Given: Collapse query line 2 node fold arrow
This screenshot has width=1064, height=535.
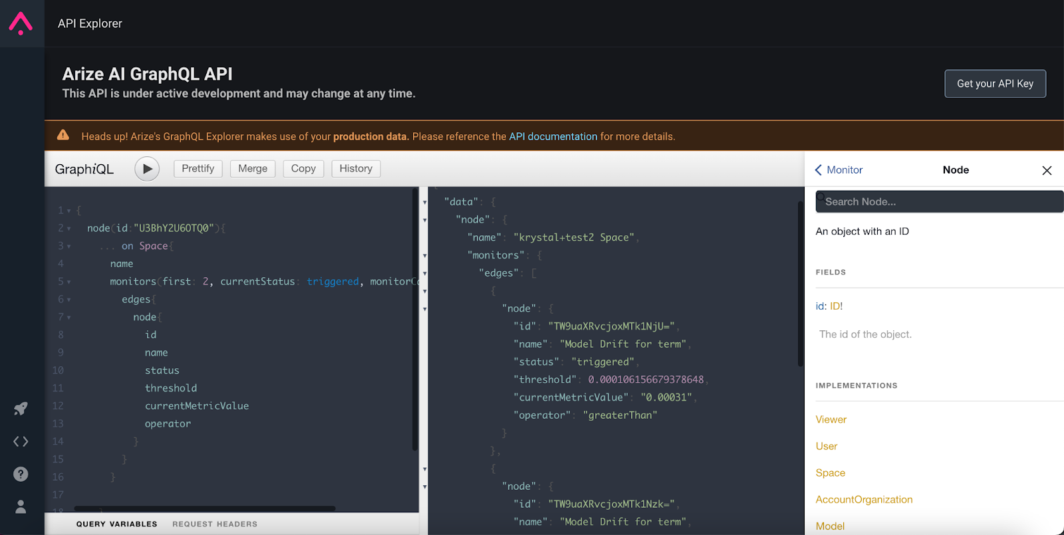Looking at the screenshot, I should click(69, 229).
